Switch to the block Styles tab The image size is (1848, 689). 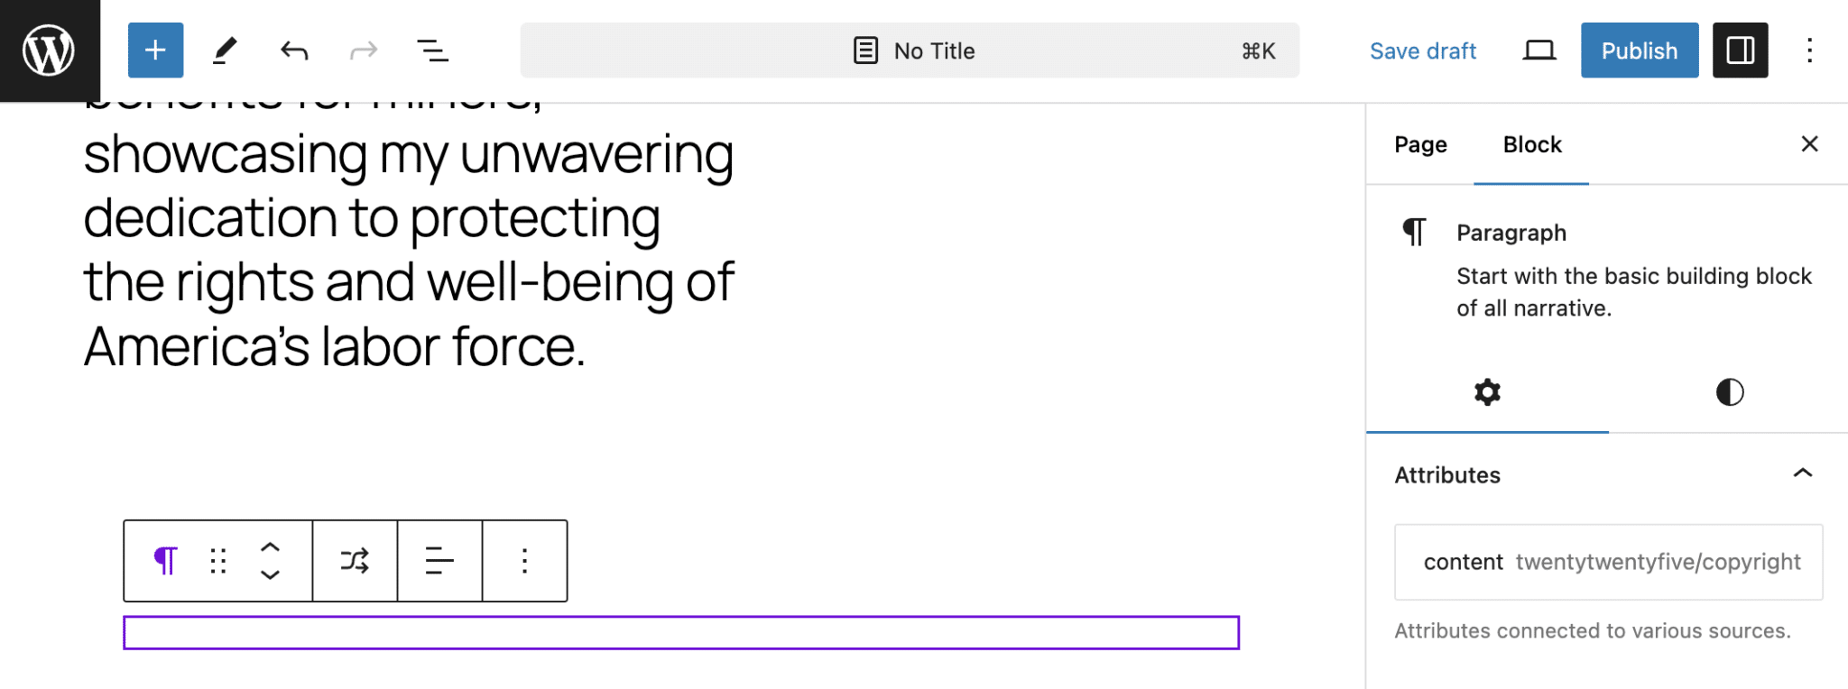point(1729,392)
